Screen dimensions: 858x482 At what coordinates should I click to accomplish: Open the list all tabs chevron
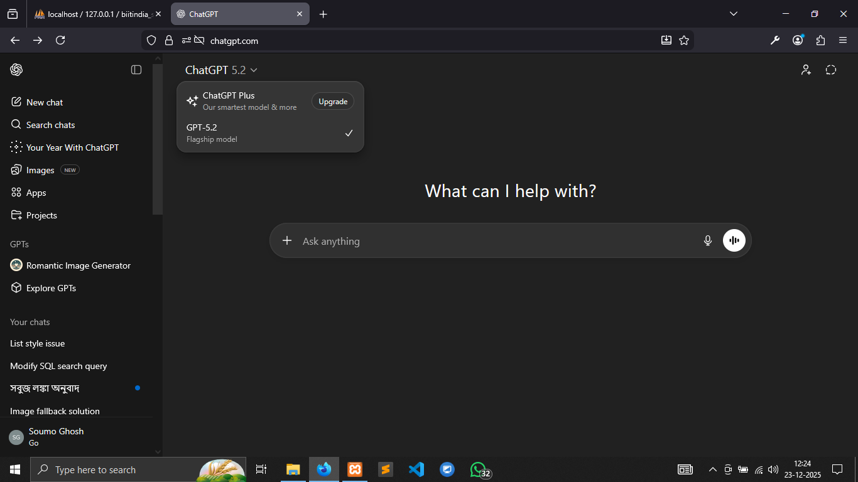point(733,14)
